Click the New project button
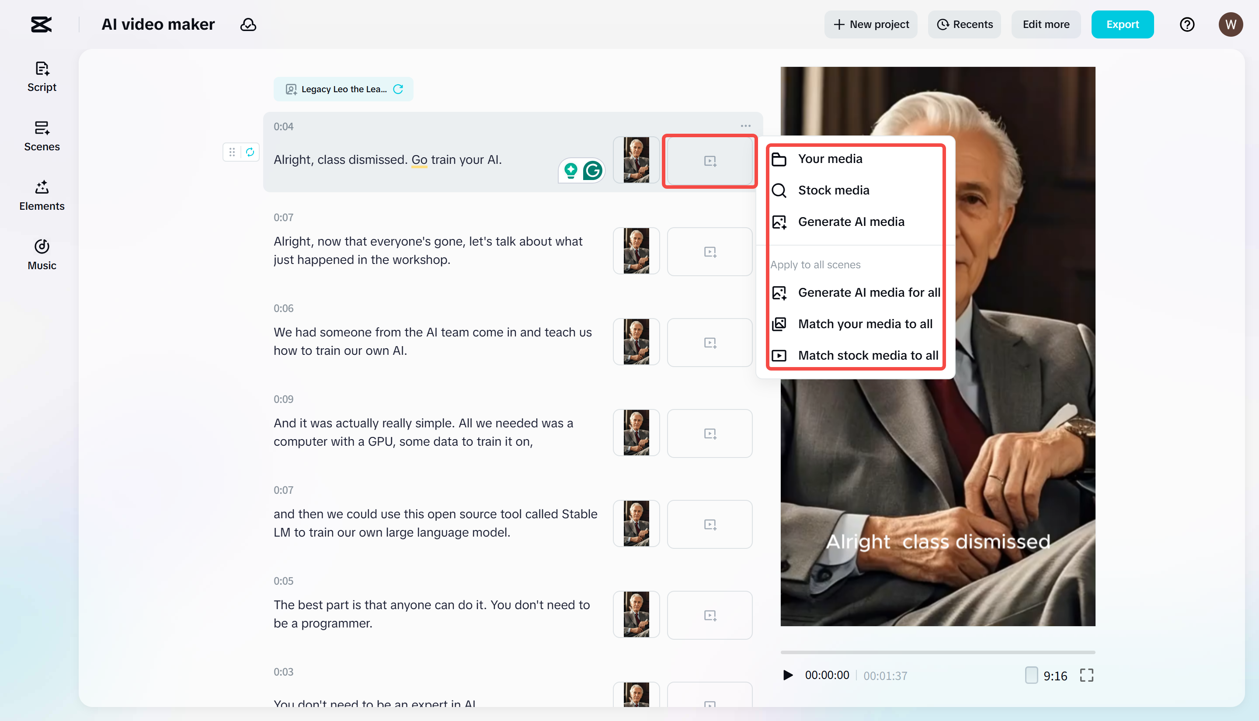Screen dimensions: 1259x721 pos(871,24)
